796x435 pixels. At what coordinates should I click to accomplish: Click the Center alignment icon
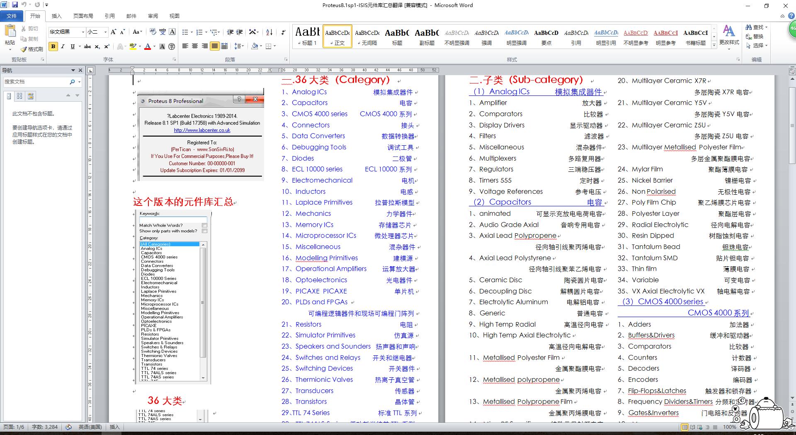195,46
